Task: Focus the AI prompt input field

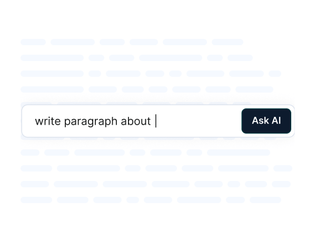Action: [132, 121]
